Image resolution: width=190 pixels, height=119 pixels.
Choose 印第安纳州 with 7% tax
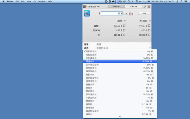(120, 98)
